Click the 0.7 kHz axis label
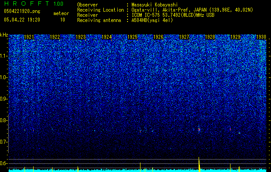This screenshot has height=172, width=271. coord(4,142)
